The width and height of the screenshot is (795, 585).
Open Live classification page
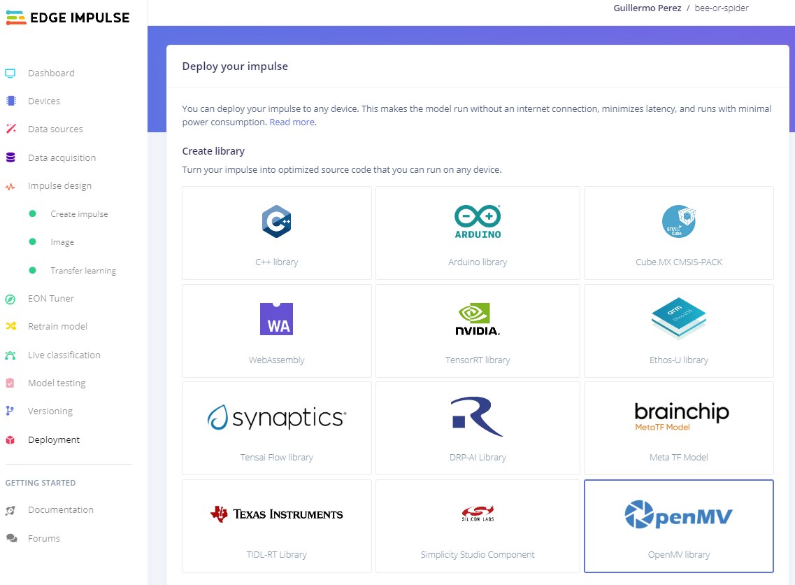64,355
